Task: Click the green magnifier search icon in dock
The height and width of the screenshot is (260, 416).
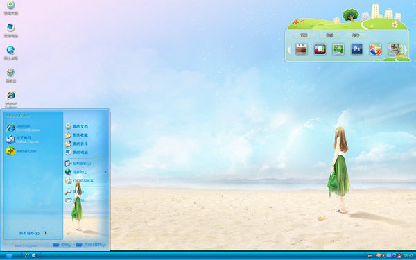Action: (x=338, y=49)
